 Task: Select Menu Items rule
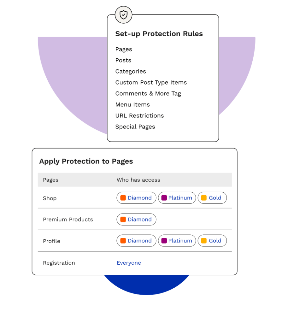point(132,104)
